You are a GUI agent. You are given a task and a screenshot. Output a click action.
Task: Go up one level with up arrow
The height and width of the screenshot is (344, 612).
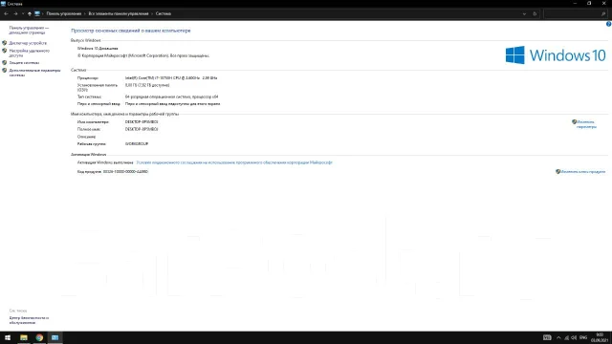coord(30,13)
